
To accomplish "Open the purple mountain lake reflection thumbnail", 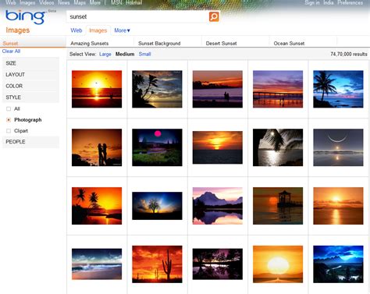I will (x=218, y=206).
